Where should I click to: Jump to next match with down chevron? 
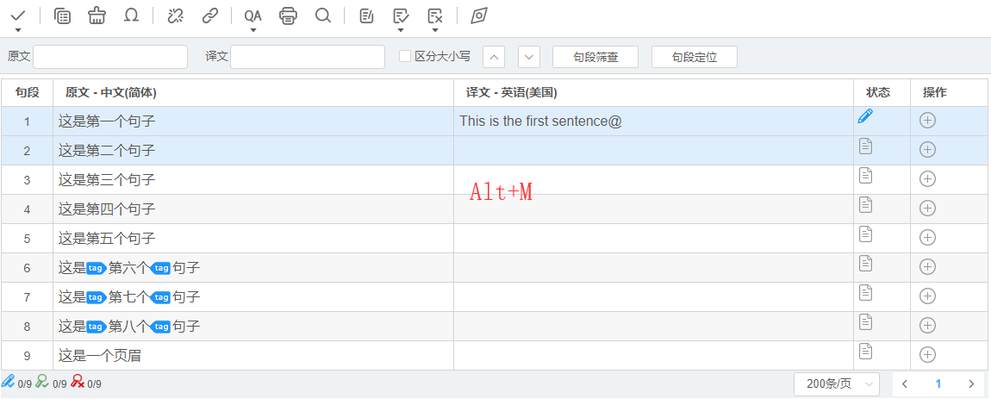tap(528, 57)
